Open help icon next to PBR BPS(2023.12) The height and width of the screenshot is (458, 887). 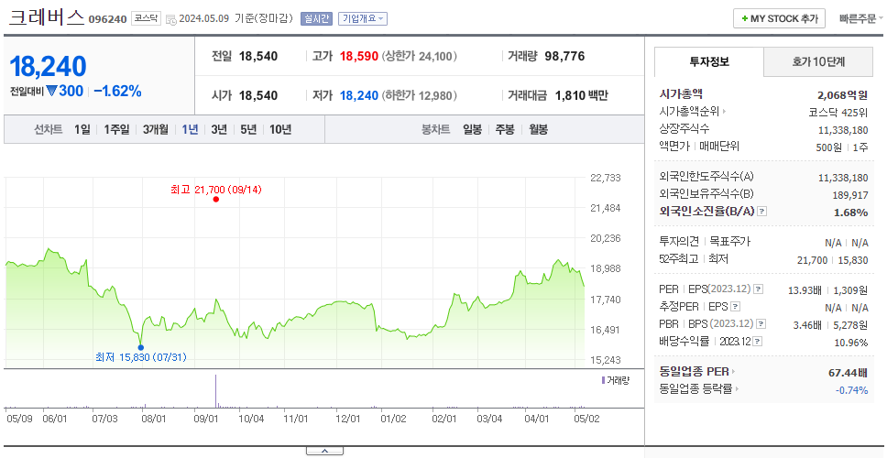click(x=761, y=324)
